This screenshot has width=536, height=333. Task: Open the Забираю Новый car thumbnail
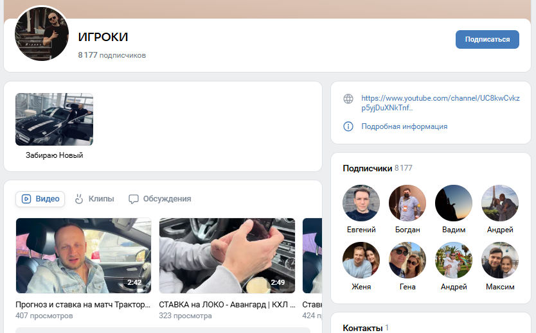point(54,119)
